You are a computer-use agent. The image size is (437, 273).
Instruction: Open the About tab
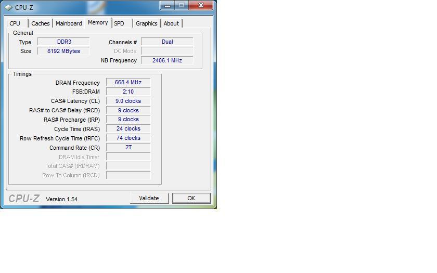(x=171, y=23)
